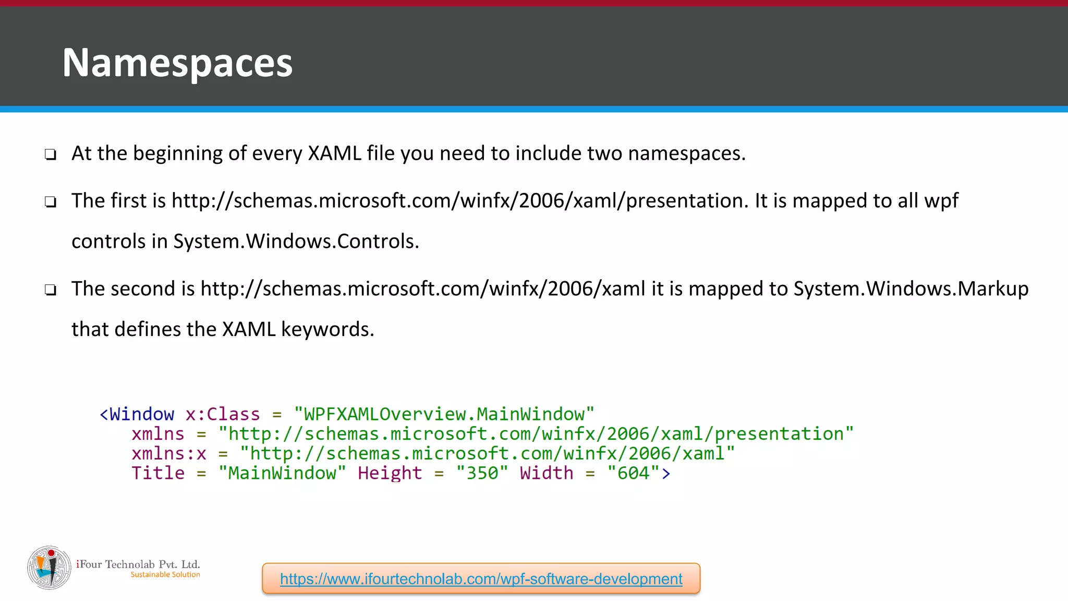
Task: Click the bullet marker before 'The second is'
Action: pyautogui.click(x=51, y=290)
